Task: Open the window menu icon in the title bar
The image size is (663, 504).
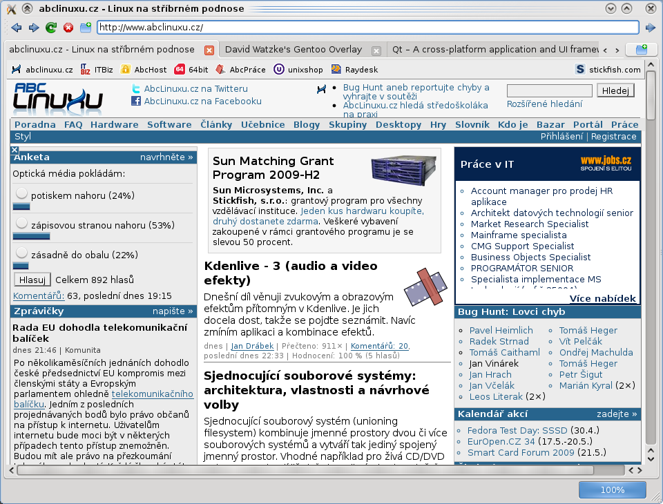Action: point(11,8)
